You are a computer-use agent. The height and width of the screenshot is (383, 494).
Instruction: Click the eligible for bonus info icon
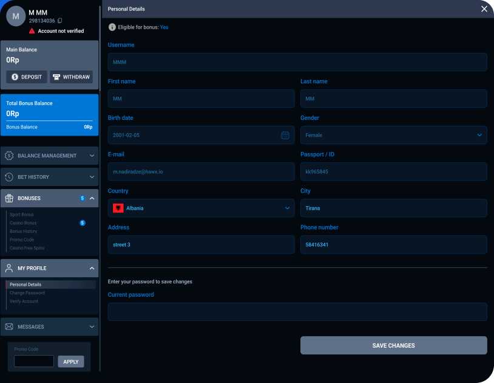(x=112, y=27)
